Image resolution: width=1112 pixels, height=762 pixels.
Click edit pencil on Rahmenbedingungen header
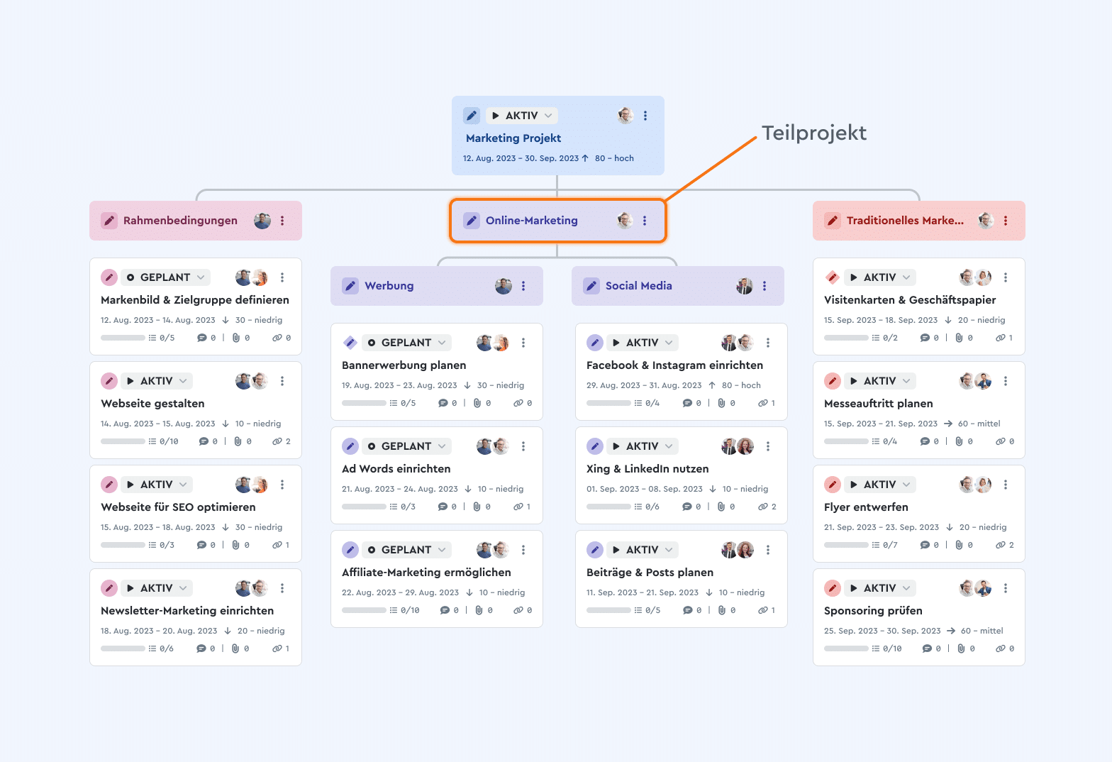(109, 221)
